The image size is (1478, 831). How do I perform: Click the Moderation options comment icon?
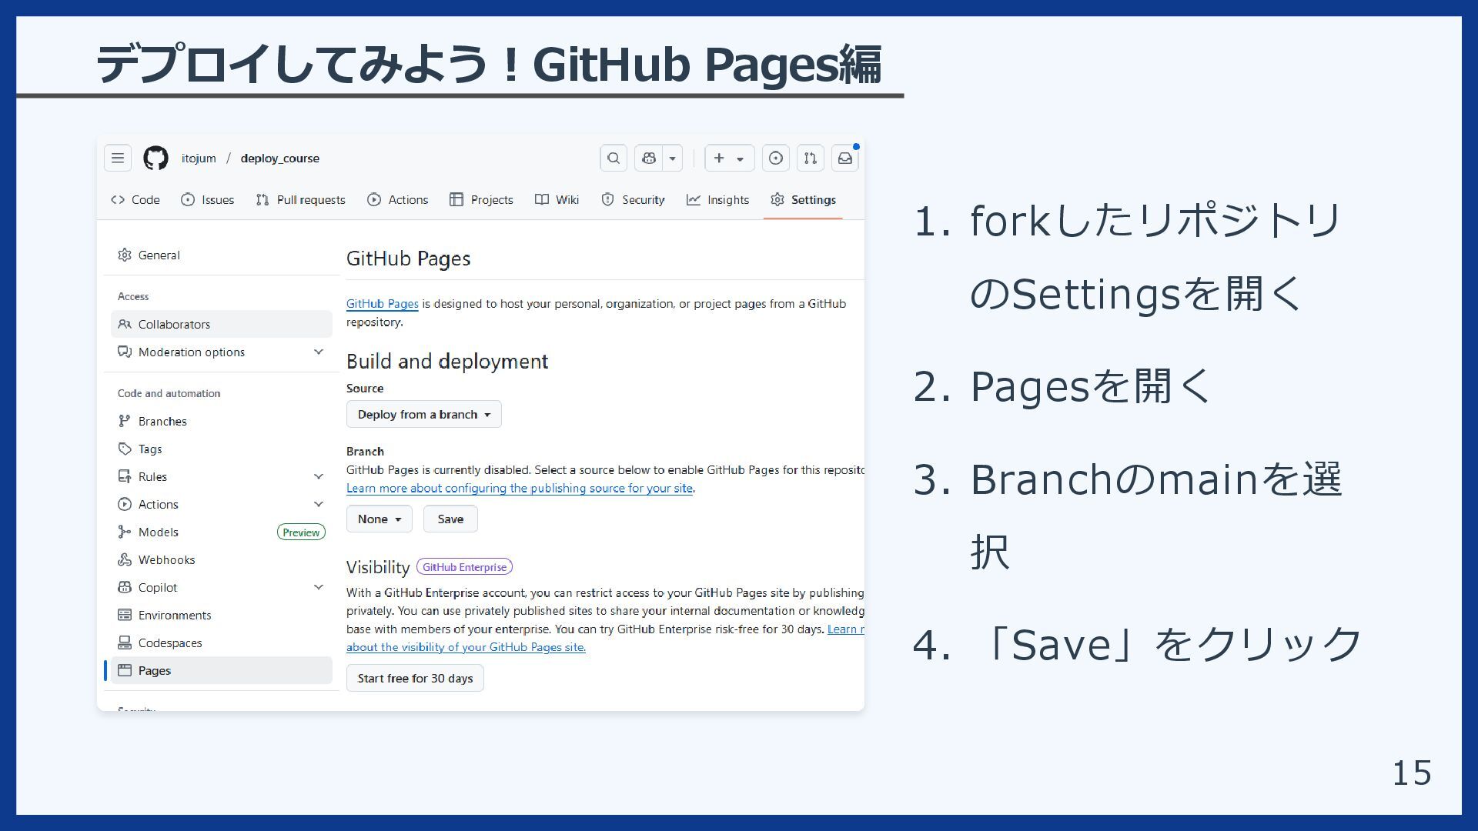point(125,352)
